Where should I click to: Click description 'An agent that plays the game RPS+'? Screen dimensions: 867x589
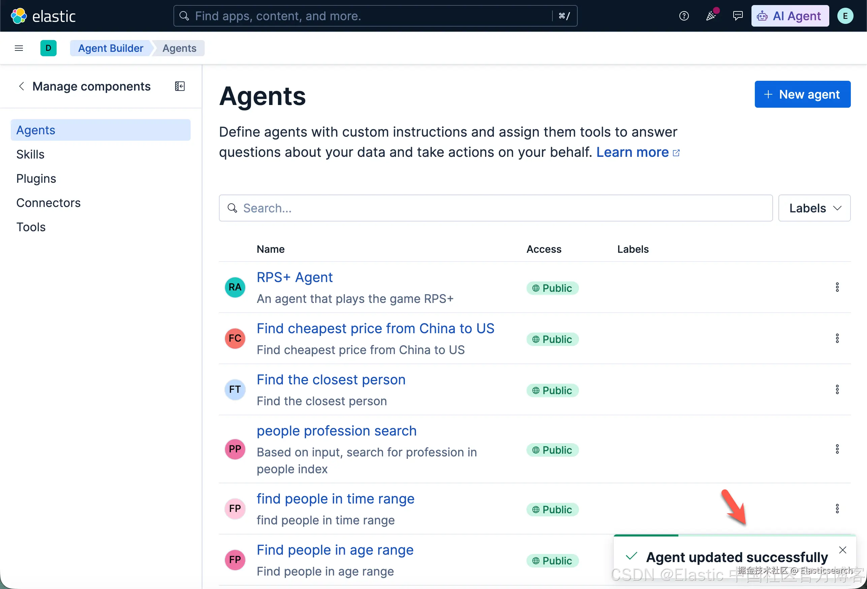point(355,299)
